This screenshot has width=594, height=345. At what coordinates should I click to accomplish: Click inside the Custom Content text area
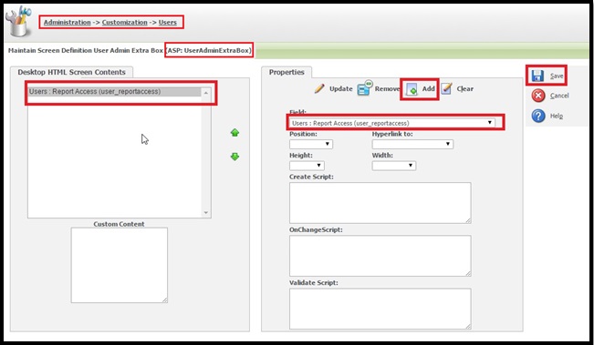[x=120, y=265]
